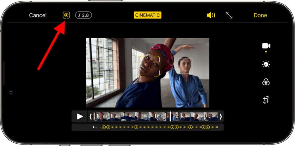This screenshot has width=295, height=146.
Task: Select the yellow focus box on front dancer
Action: tap(150, 66)
